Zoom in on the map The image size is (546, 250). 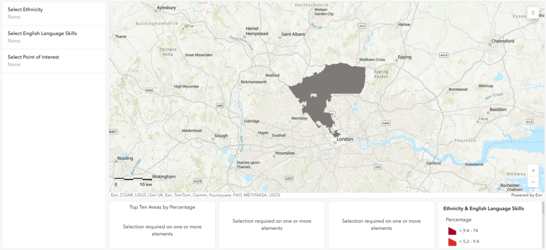point(533,171)
